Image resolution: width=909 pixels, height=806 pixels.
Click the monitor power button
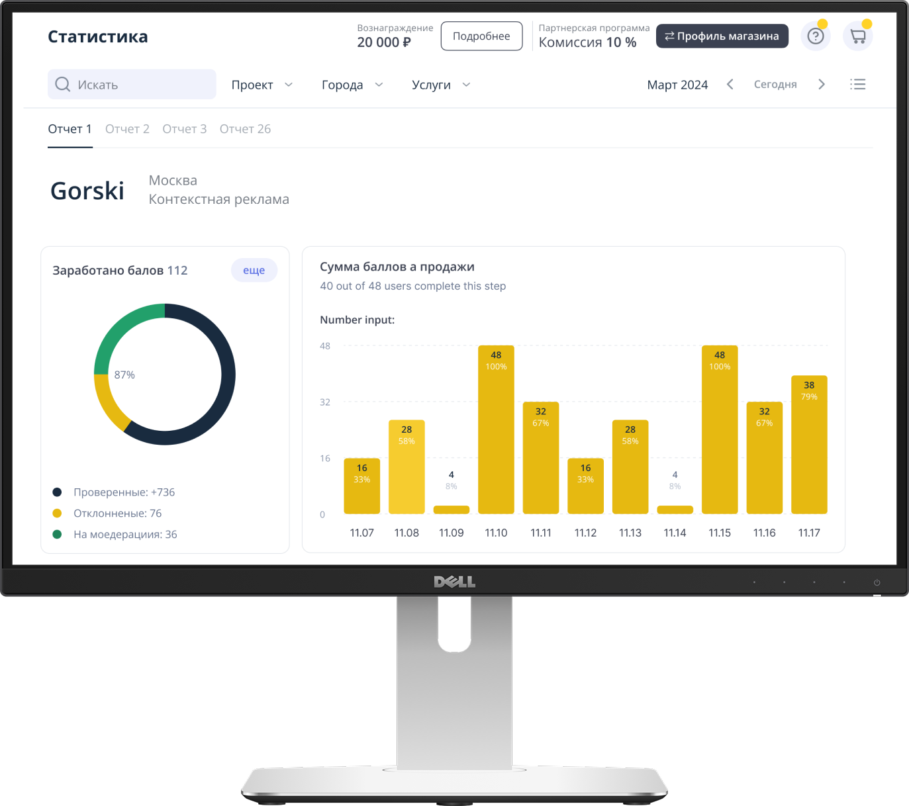[x=877, y=582]
